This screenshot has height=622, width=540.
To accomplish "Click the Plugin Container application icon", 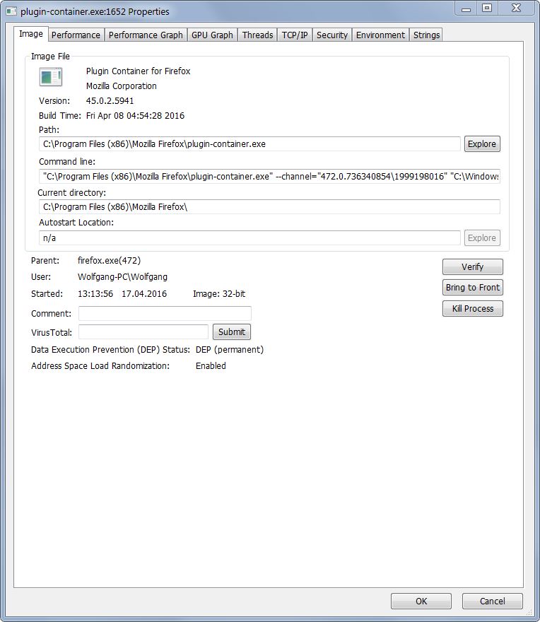I will tap(51, 76).
